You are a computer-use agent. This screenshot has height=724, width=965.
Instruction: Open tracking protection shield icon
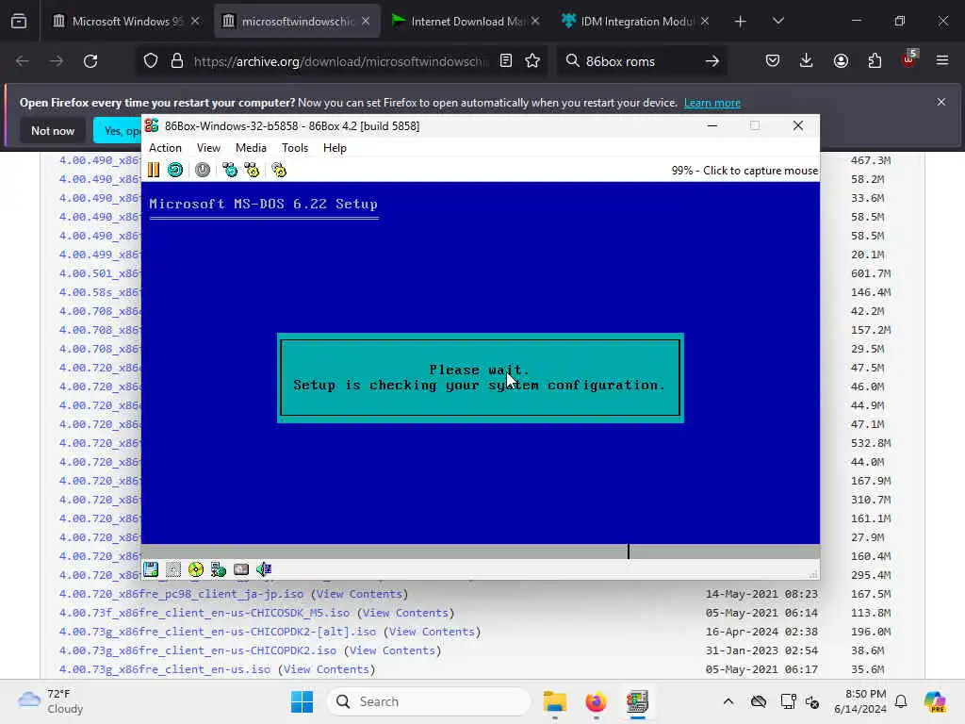point(151,61)
